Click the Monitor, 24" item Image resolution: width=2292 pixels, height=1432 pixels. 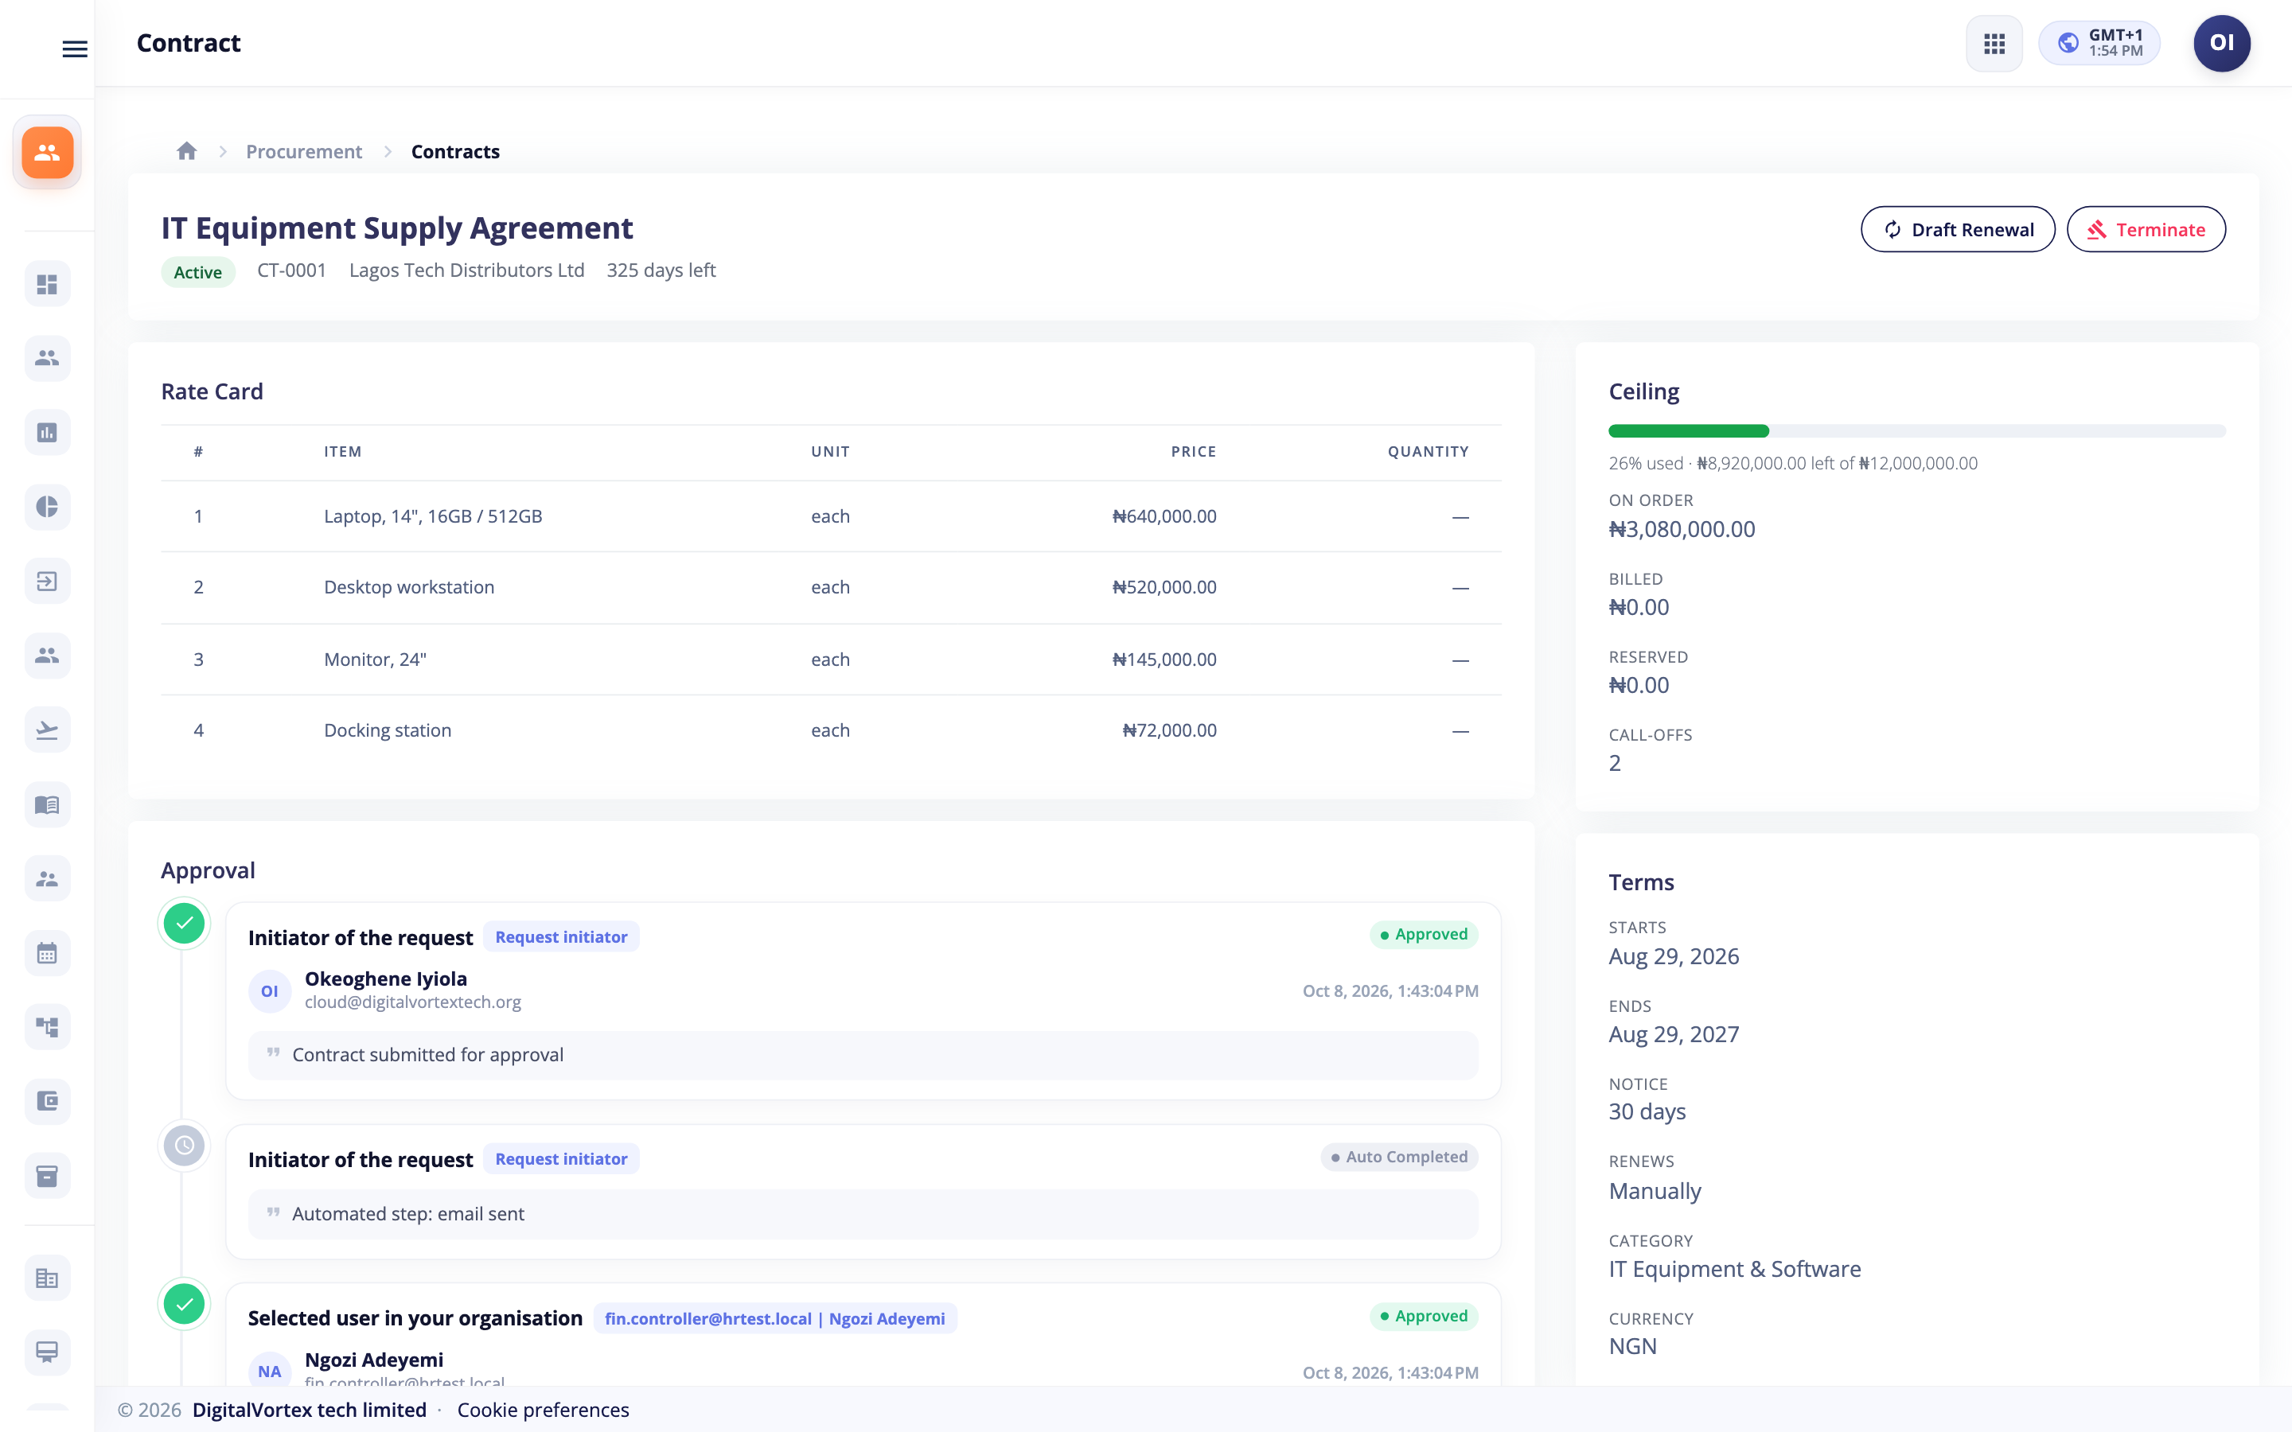375,660
